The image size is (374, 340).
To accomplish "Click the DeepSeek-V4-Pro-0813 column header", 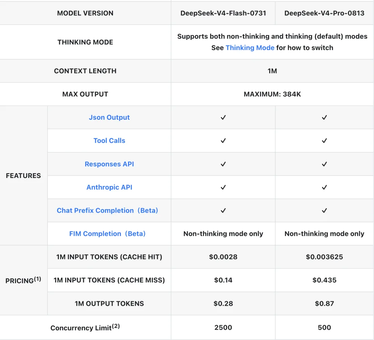I will [324, 13].
